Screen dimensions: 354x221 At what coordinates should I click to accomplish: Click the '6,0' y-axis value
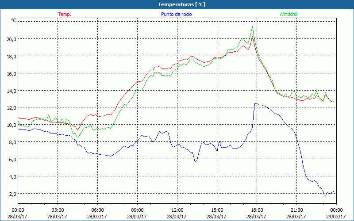click(x=13, y=160)
